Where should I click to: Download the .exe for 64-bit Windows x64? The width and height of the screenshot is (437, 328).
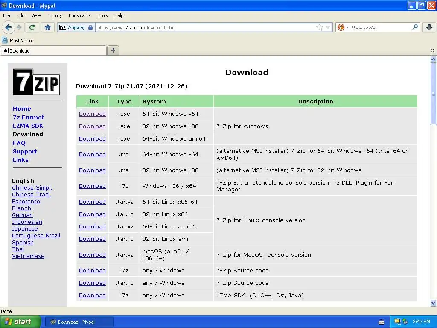click(x=92, y=114)
